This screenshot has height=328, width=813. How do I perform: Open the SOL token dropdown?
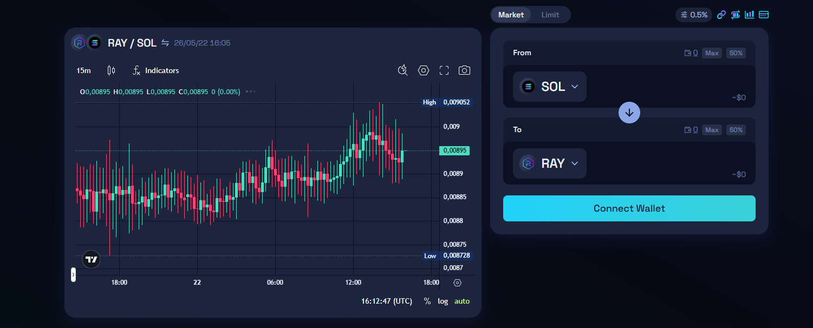[550, 87]
